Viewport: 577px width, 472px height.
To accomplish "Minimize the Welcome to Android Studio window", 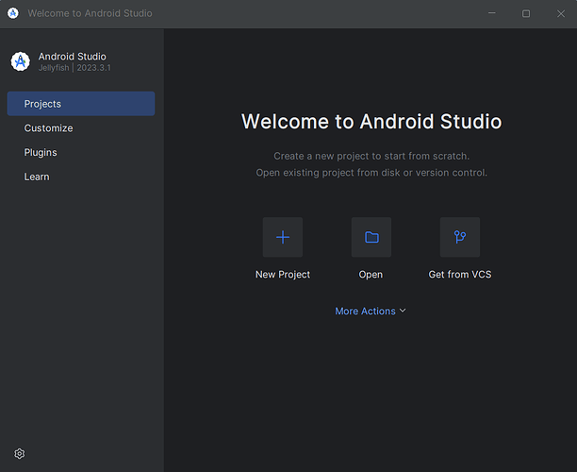I will (x=491, y=13).
